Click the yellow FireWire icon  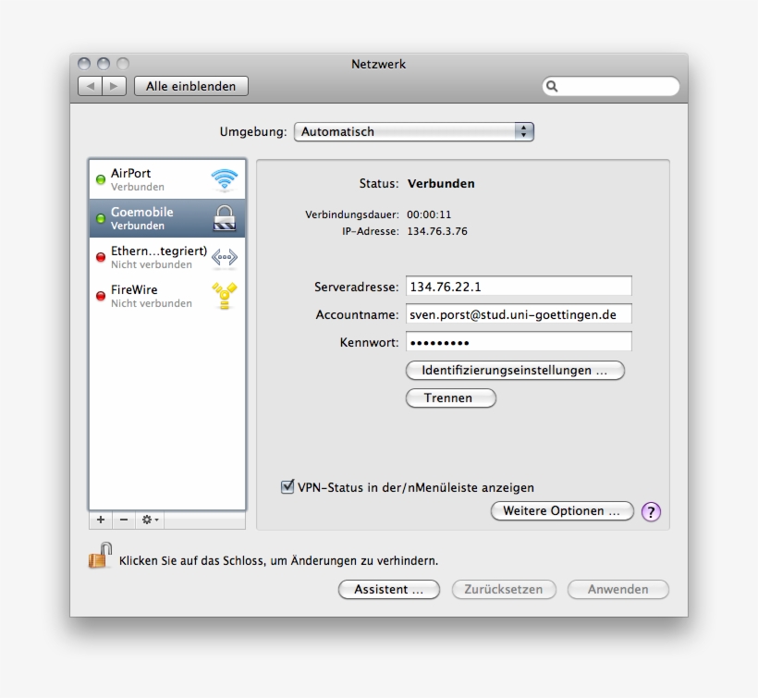[225, 294]
